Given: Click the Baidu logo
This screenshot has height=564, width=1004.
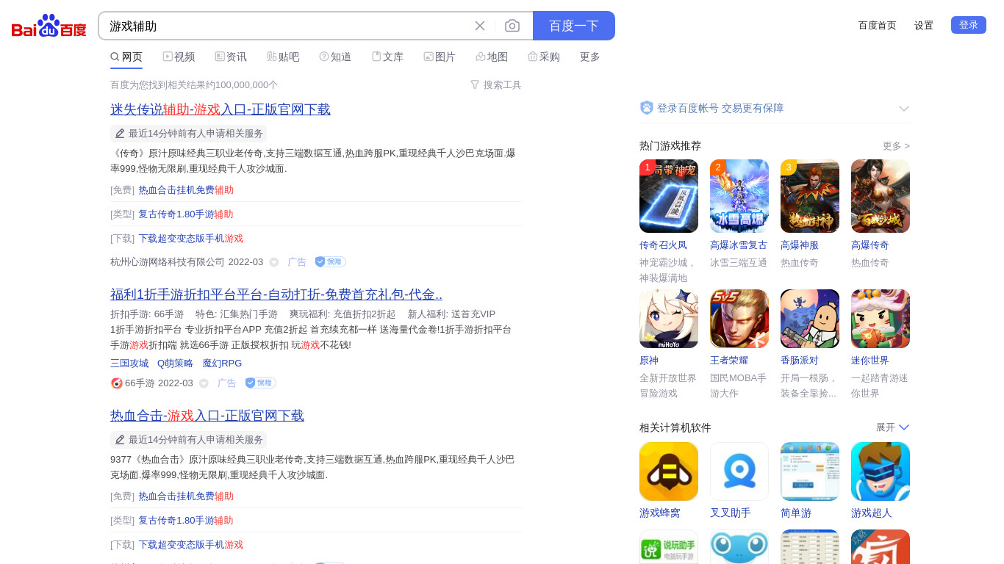Looking at the screenshot, I should point(49,26).
